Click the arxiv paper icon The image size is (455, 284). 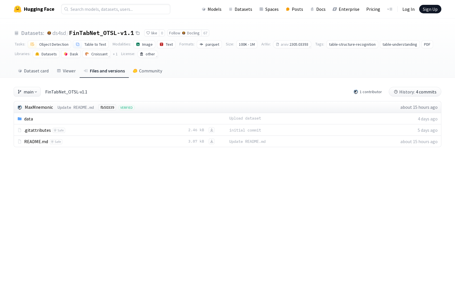(x=277, y=44)
